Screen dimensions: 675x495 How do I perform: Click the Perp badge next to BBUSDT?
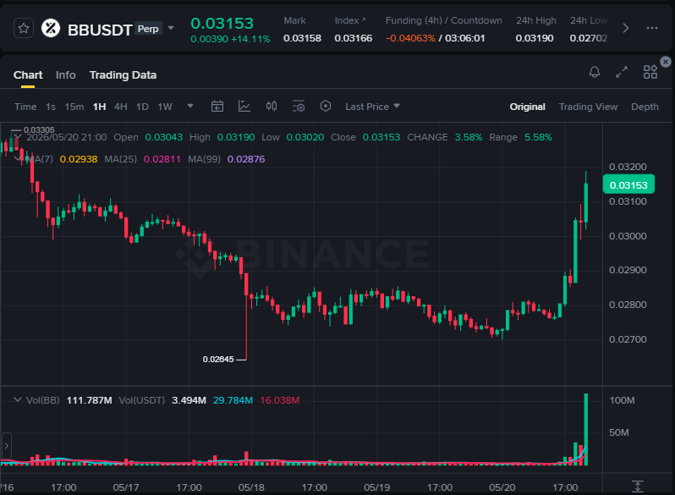(148, 29)
